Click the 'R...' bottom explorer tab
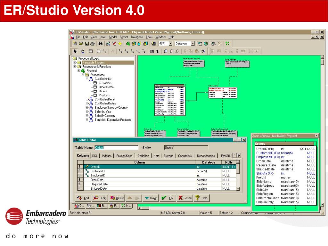328x246 pixels. tap(102, 206)
